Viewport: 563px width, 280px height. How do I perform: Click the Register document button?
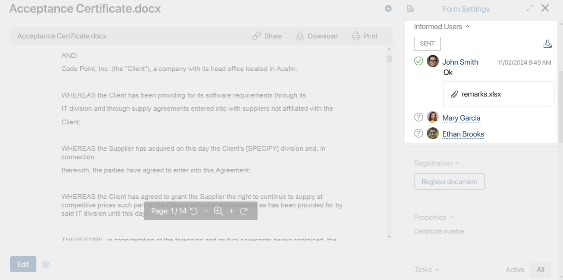(449, 182)
